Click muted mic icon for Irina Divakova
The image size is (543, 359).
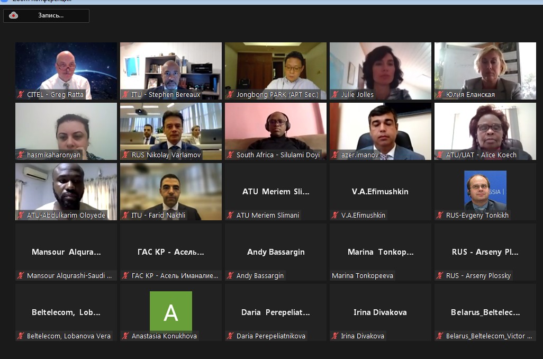335,336
